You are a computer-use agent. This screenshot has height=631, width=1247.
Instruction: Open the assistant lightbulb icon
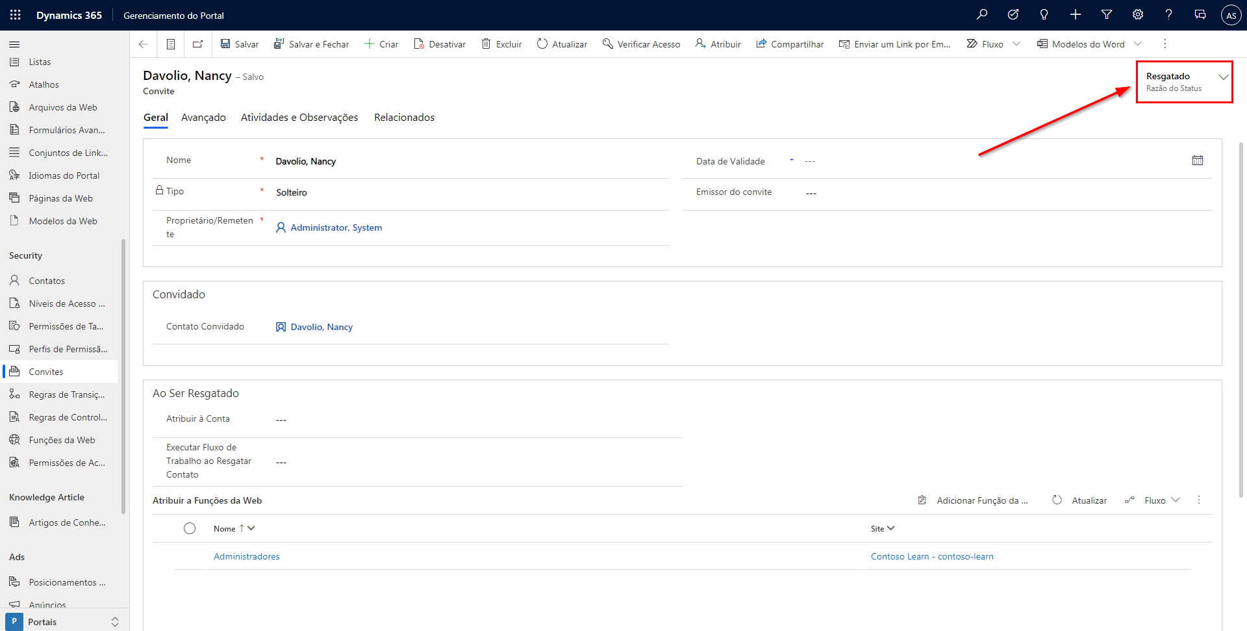1044,15
